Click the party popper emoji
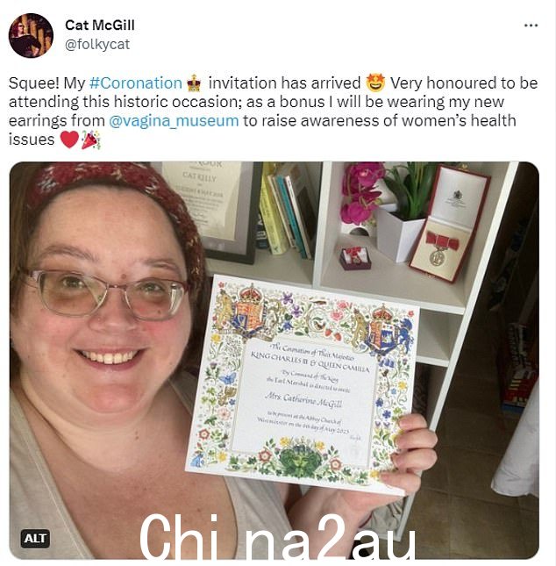556x566 pixels. point(89,140)
